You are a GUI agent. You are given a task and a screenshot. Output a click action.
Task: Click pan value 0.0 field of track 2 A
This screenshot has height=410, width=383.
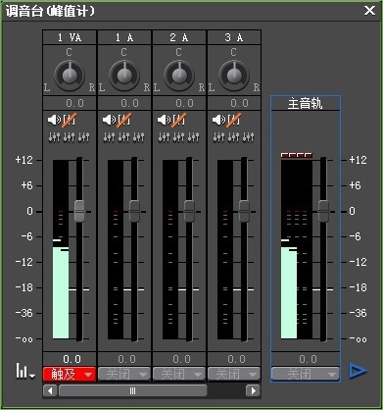click(x=179, y=103)
